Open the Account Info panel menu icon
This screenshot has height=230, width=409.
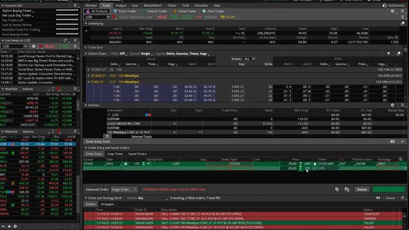pyautogui.click(x=75, y=5)
